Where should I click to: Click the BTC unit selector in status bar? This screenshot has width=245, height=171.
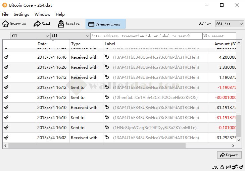point(215,167)
